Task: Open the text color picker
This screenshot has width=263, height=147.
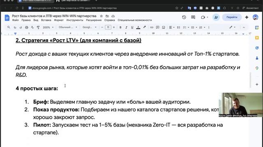Action: pos(138,27)
